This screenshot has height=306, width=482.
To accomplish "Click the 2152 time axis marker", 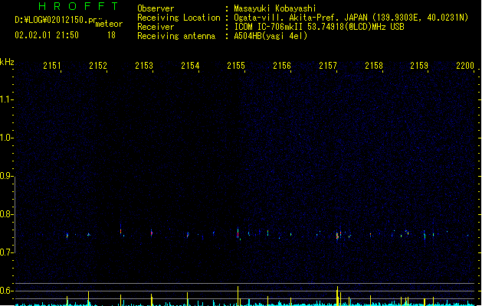I will click(x=98, y=65).
